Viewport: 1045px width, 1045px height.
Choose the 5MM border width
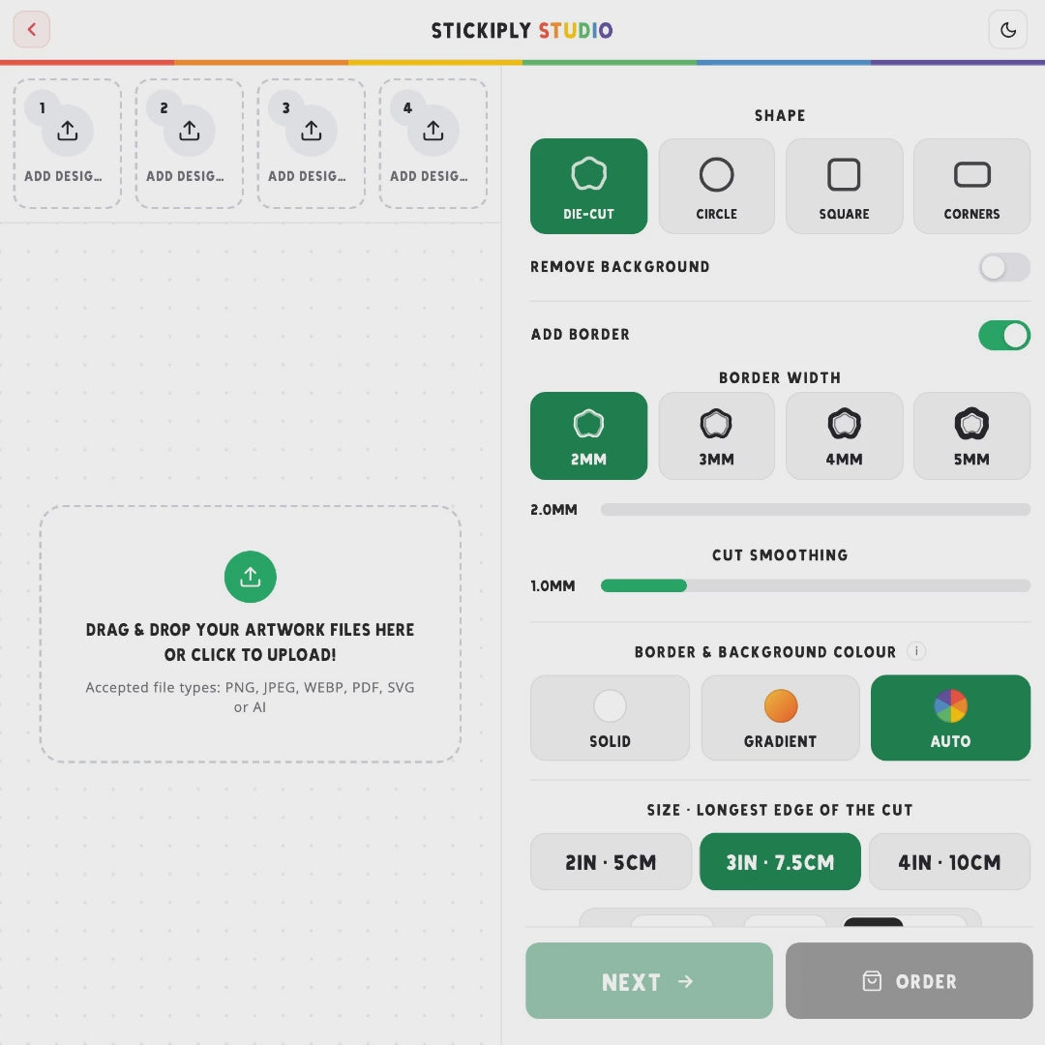point(971,435)
